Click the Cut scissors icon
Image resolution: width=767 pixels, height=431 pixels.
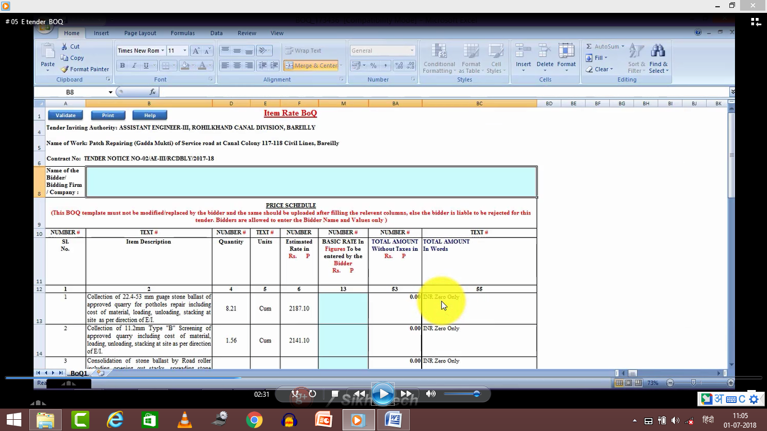point(64,47)
